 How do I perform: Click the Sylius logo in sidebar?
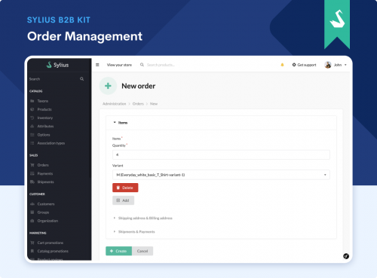click(57, 65)
